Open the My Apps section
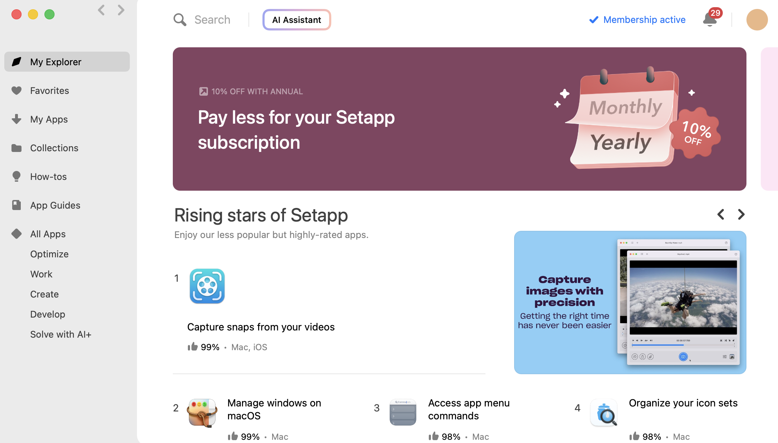 coord(49,119)
